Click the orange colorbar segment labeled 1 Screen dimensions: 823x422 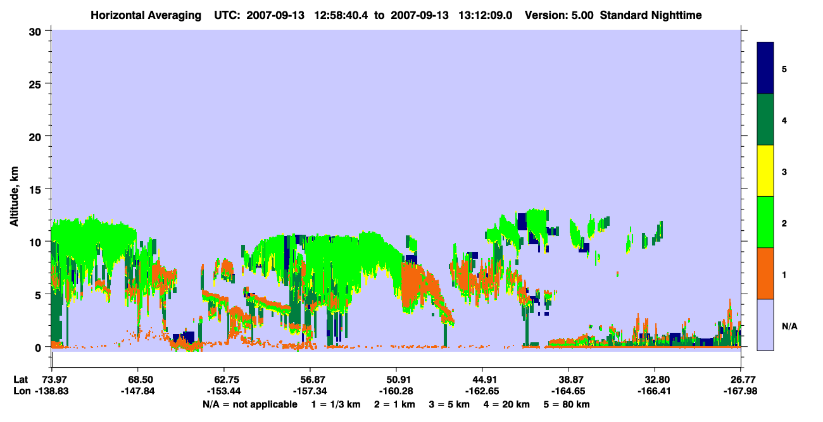[765, 273]
